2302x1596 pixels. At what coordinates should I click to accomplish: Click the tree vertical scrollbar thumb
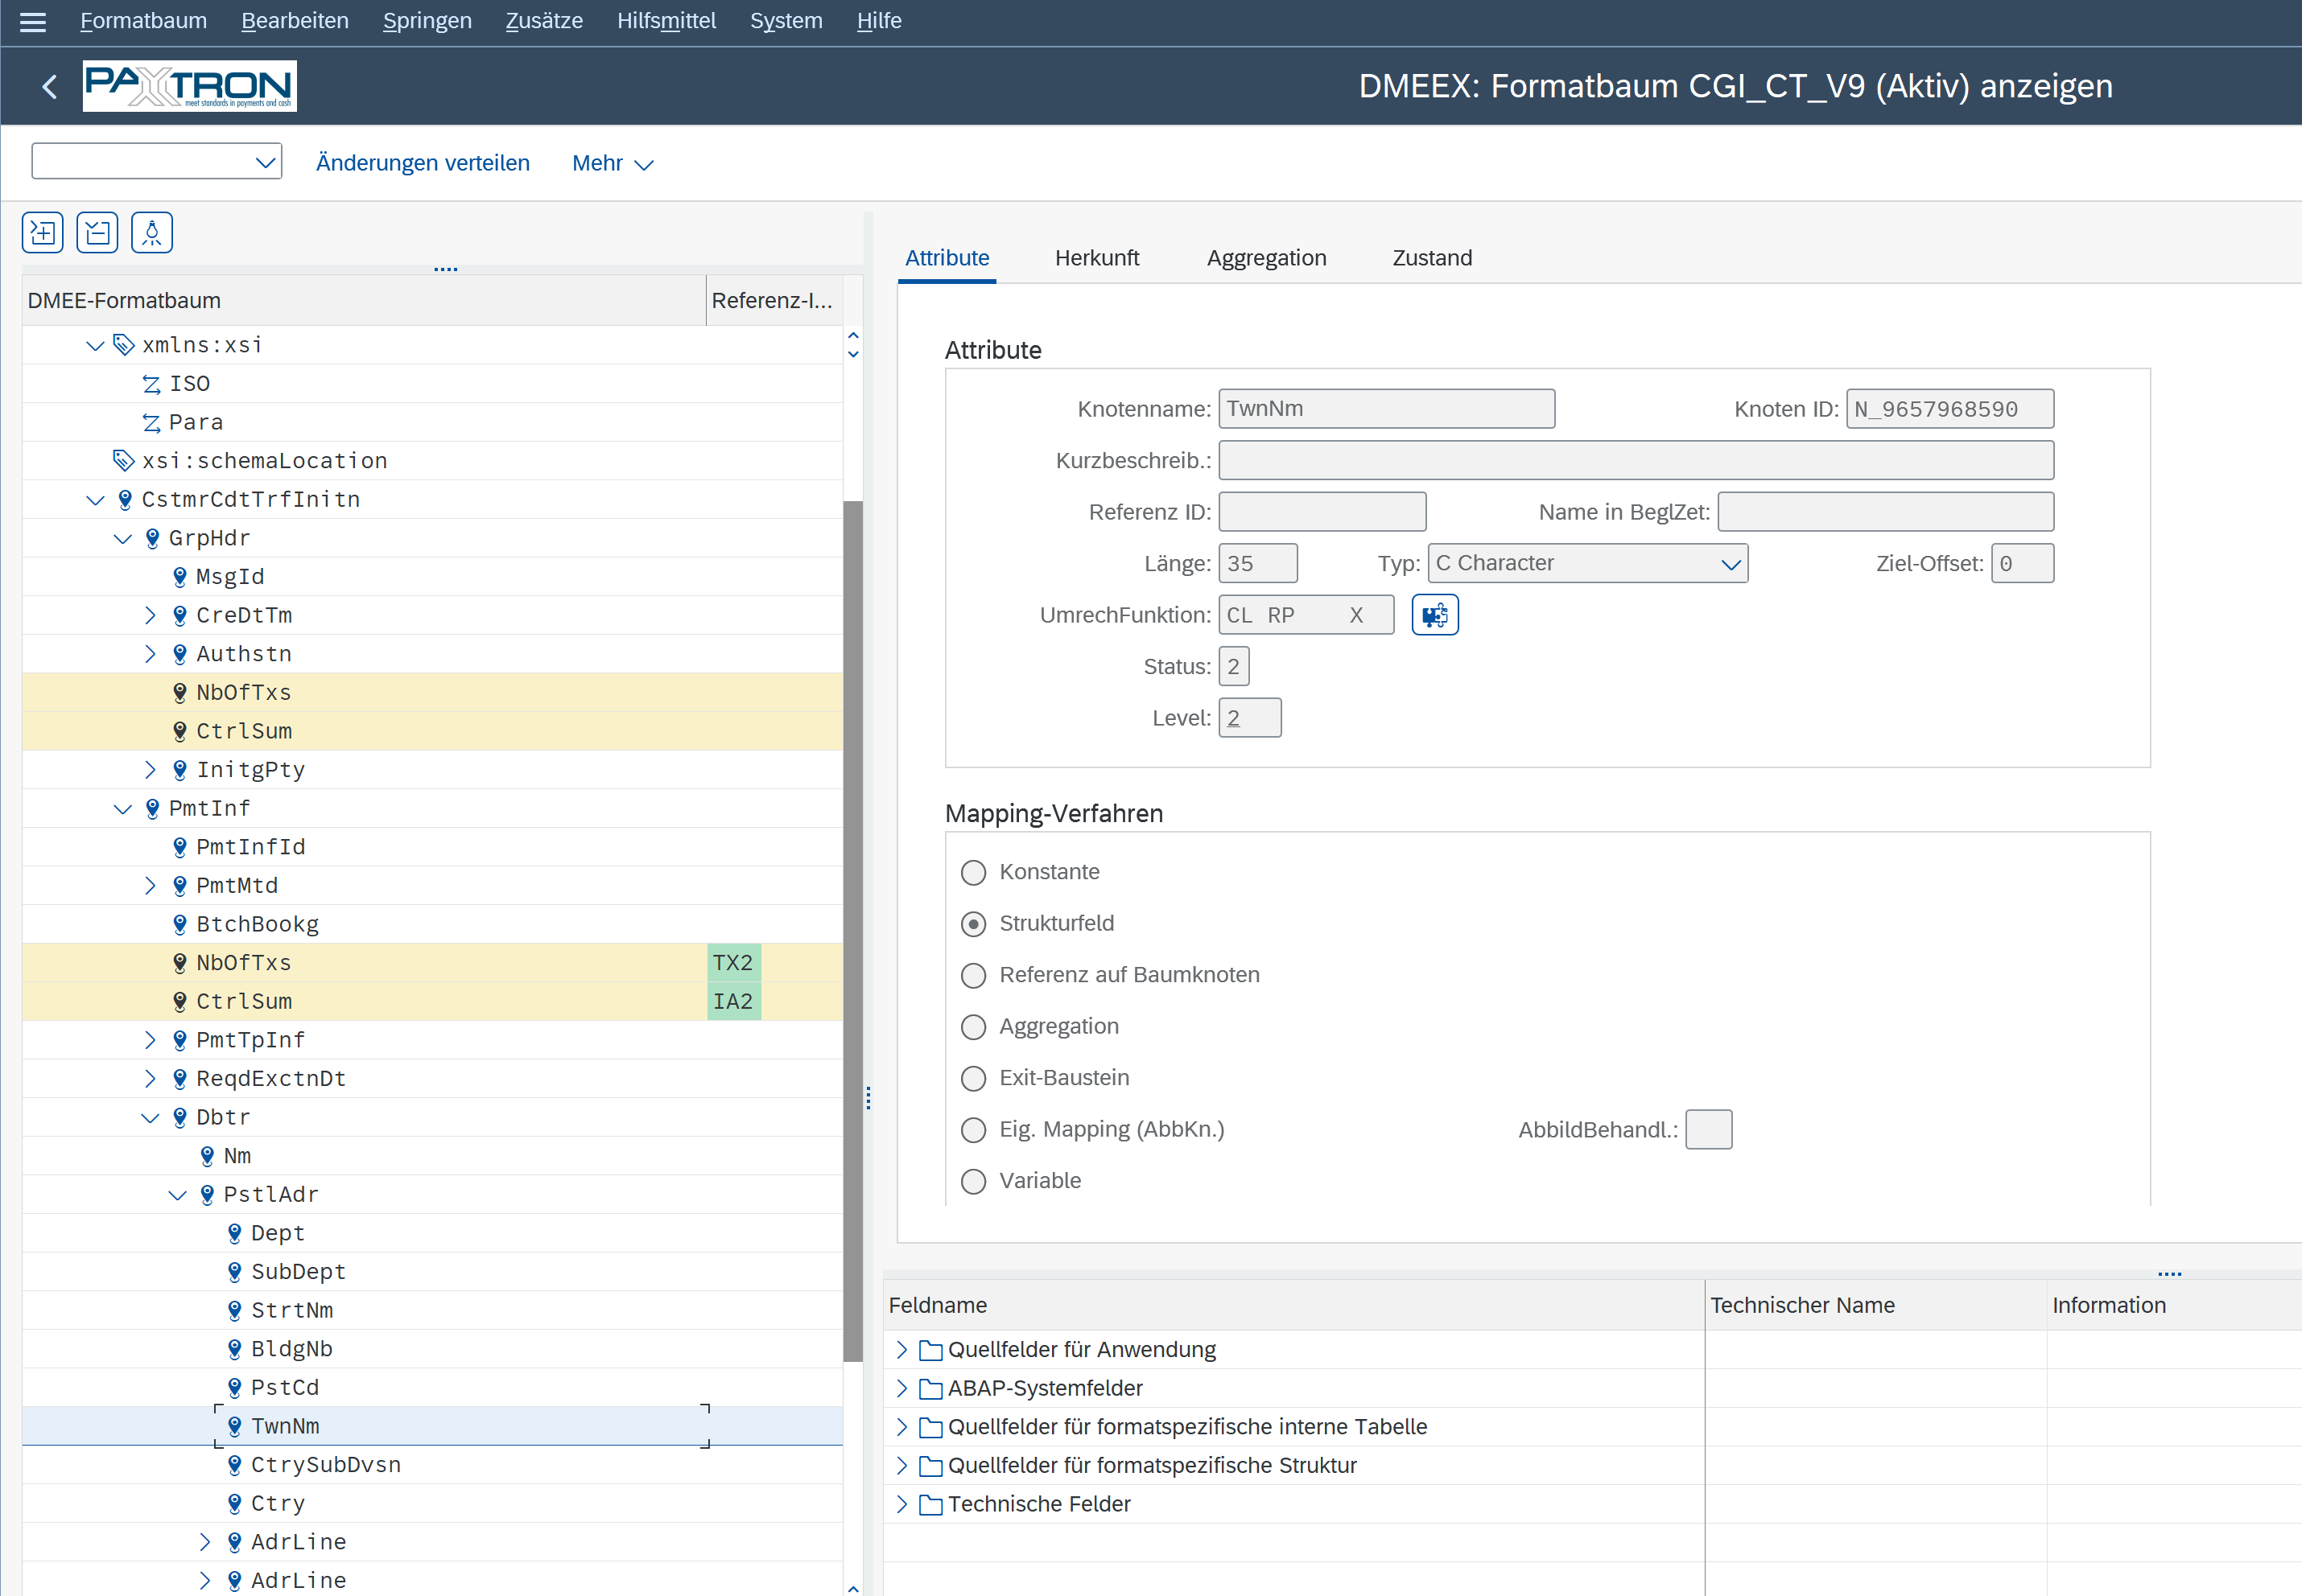(852, 930)
